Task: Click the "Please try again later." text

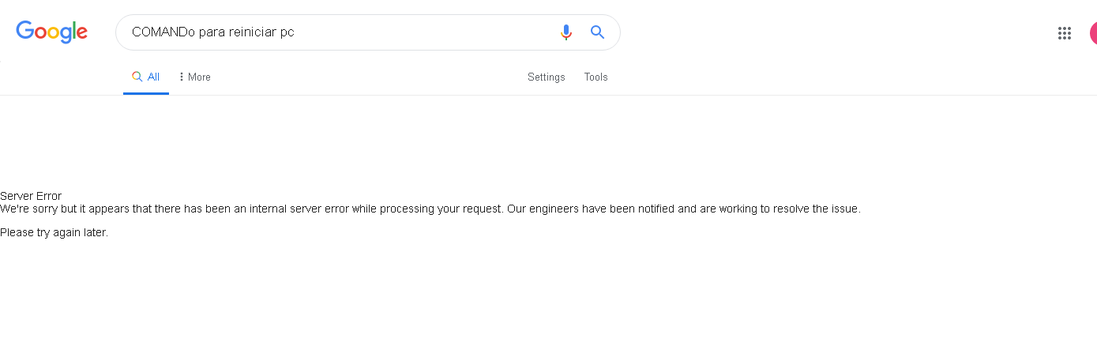Action: (x=54, y=232)
